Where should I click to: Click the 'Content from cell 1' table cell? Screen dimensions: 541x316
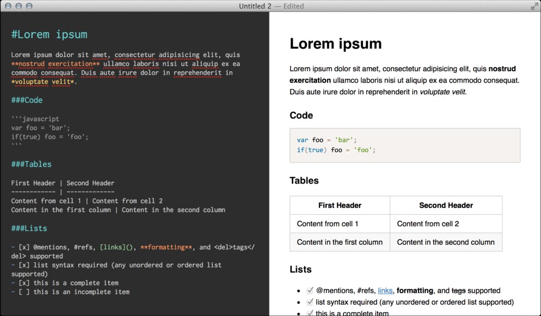pos(340,224)
